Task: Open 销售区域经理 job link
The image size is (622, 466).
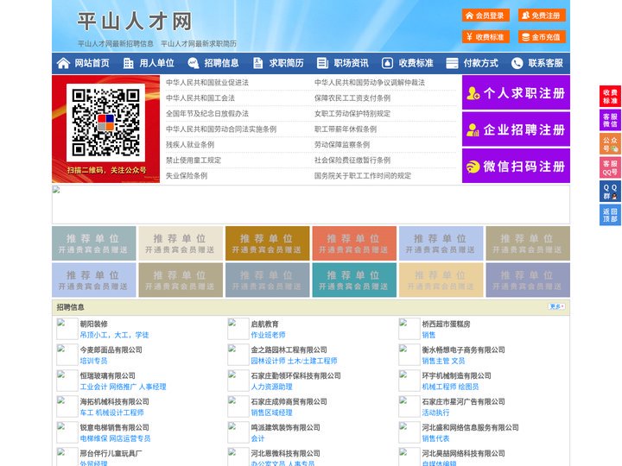Action: tap(272, 412)
